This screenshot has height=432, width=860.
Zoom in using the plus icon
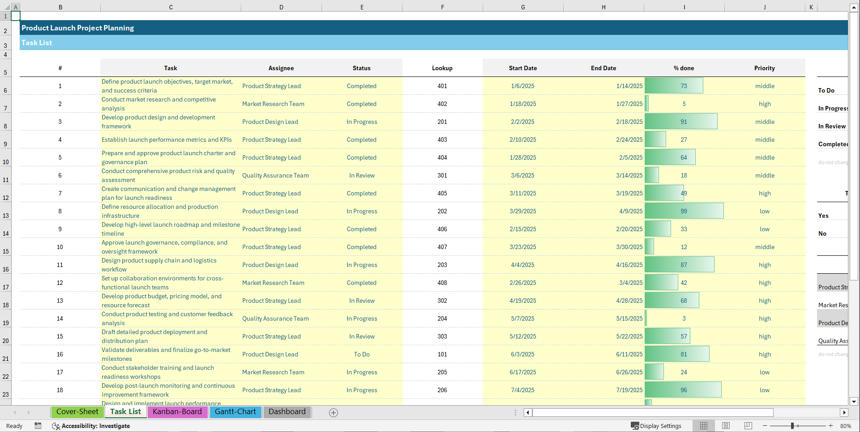tap(831, 426)
